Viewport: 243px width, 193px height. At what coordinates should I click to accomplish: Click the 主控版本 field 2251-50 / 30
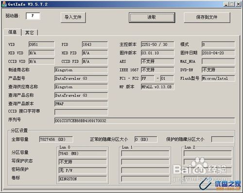[x=157, y=44]
